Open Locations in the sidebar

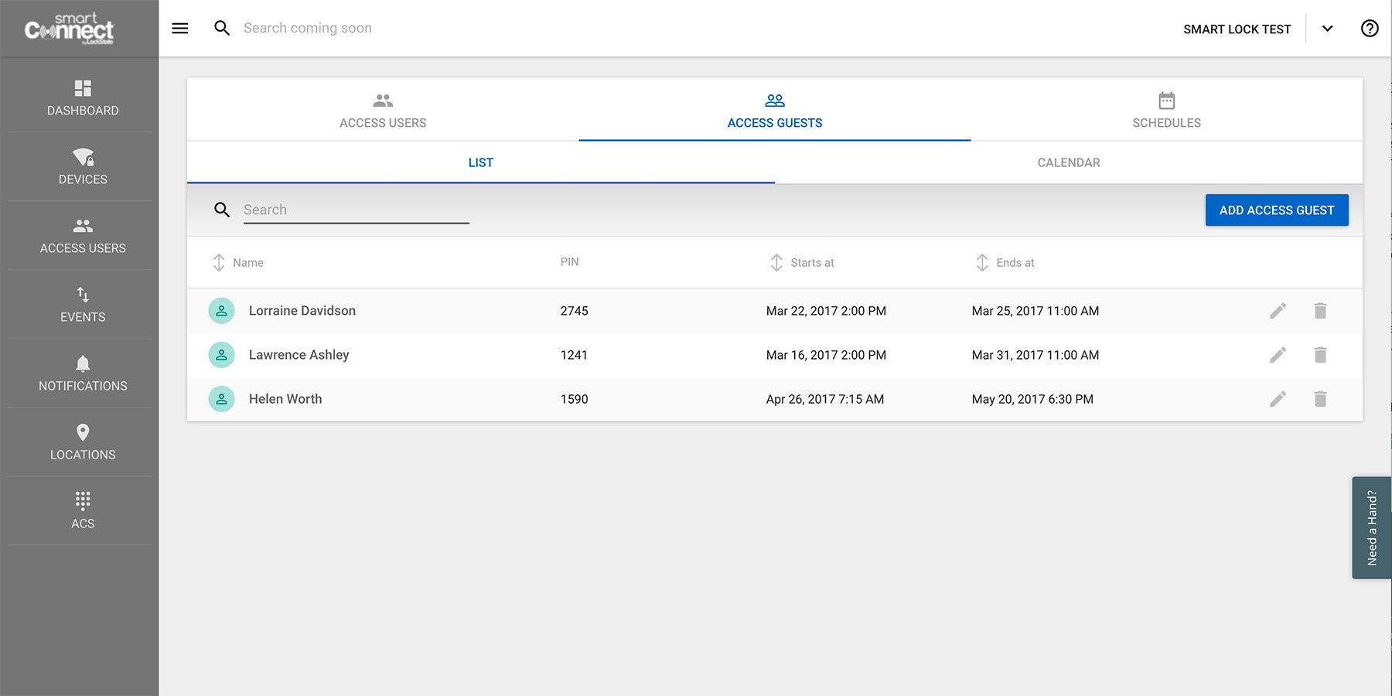coord(83,442)
